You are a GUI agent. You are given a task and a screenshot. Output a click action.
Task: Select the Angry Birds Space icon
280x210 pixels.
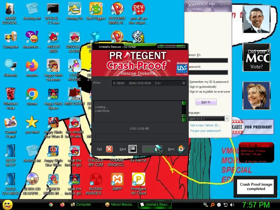[53, 99]
